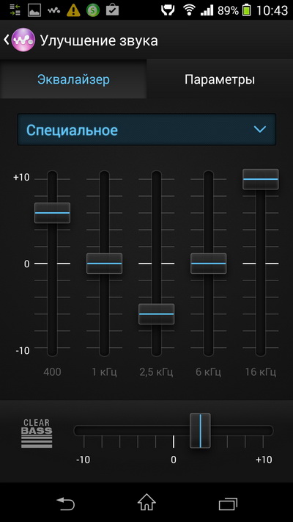293x522 pixels.
Task: Tap the battery indicator icon
Action: [246, 10]
